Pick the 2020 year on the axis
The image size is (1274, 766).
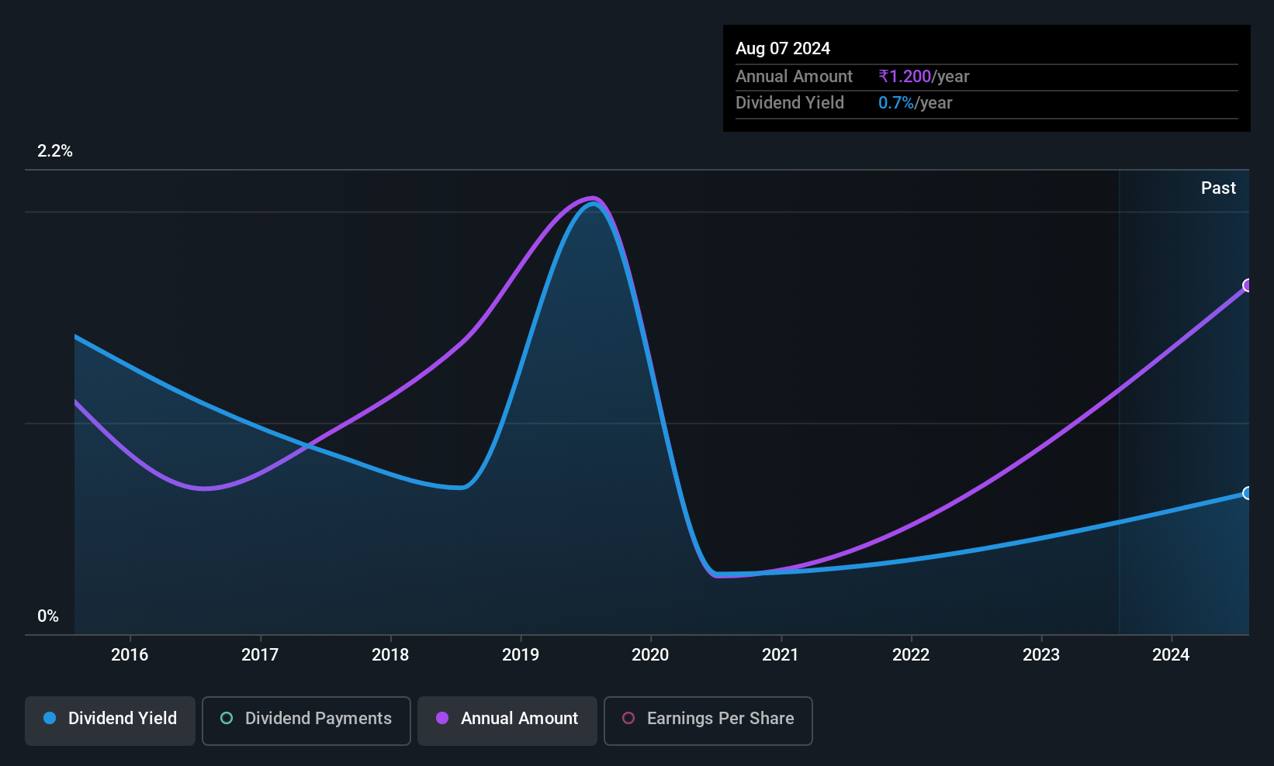(650, 655)
